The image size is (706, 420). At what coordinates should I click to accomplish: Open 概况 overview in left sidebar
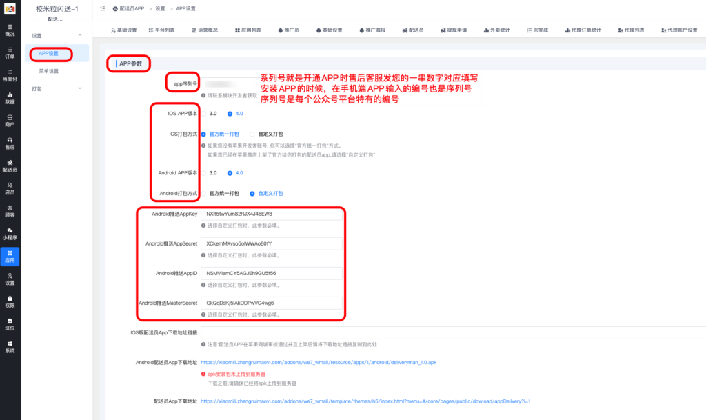coord(10,30)
